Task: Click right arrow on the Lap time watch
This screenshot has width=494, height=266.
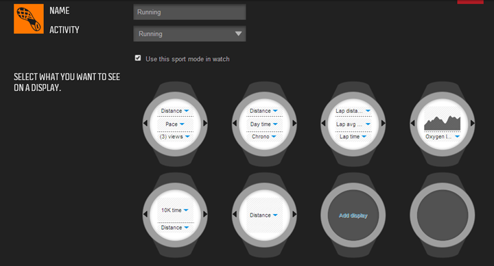Action: (x=383, y=123)
